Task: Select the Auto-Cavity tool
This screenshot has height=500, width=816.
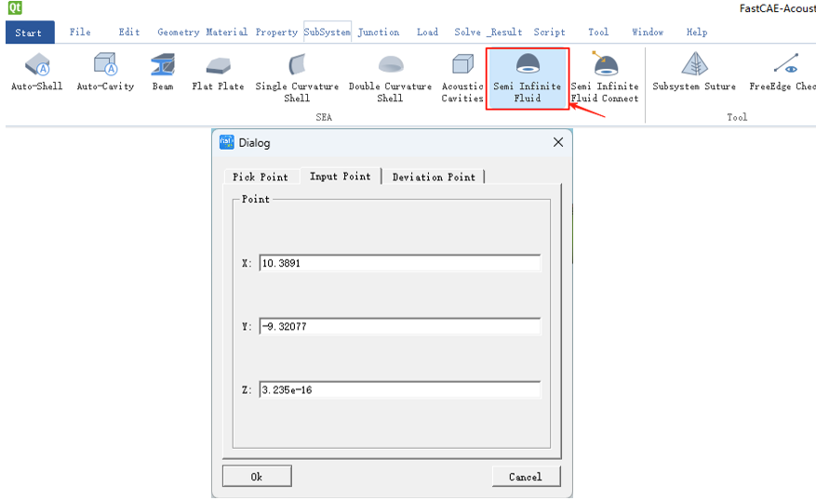Action: click(106, 72)
